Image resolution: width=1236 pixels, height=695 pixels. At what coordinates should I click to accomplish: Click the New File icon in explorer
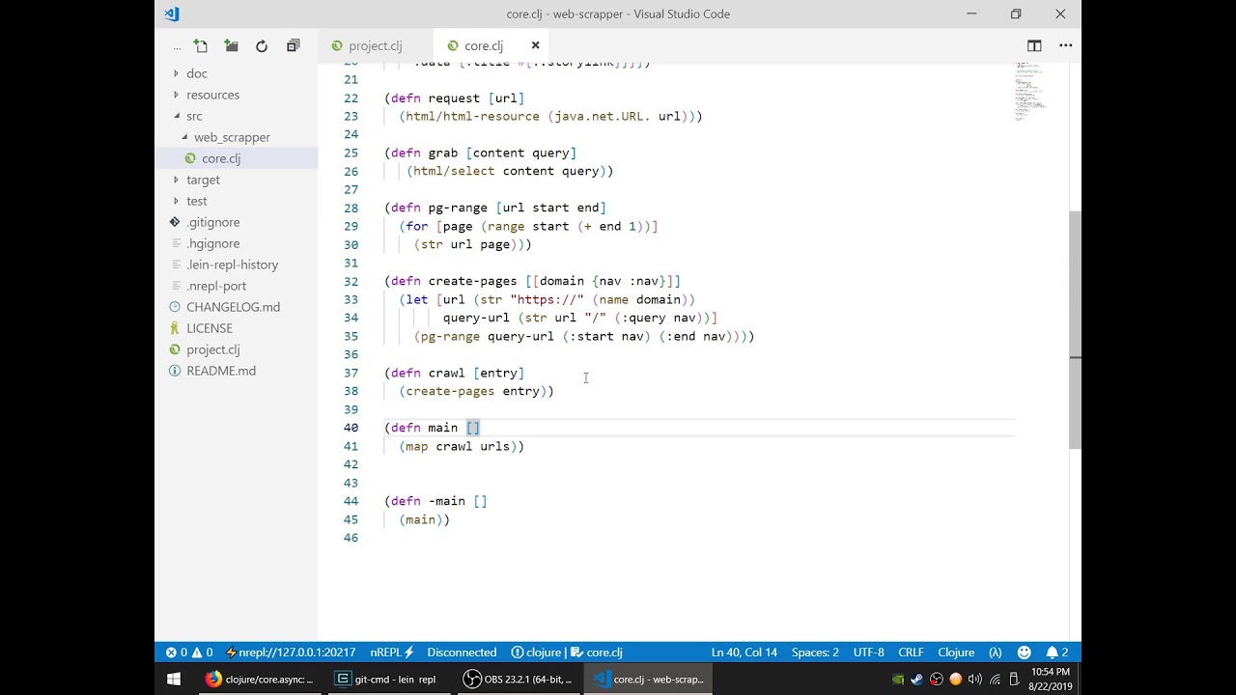[200, 45]
